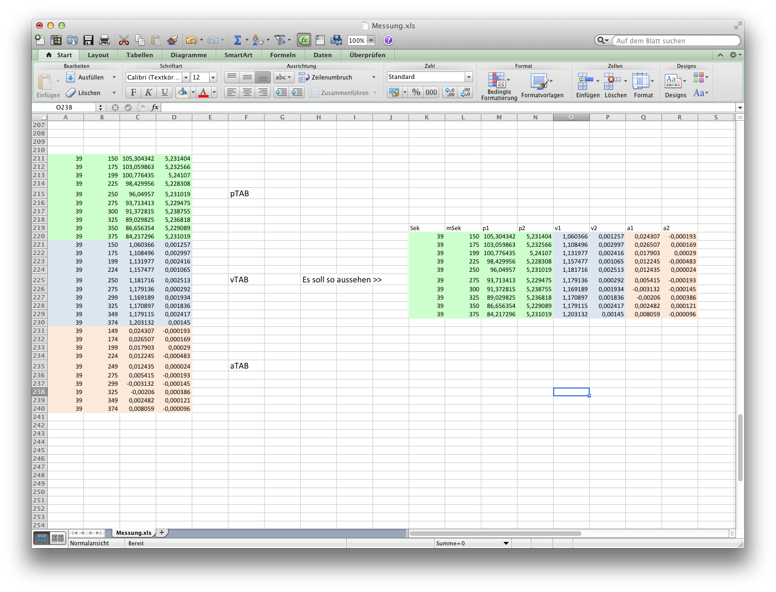Image resolution: width=776 pixels, height=592 pixels.
Task: Decrease the cell indent
Action: (x=281, y=92)
